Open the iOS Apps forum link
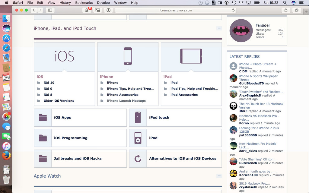 pos(62,118)
